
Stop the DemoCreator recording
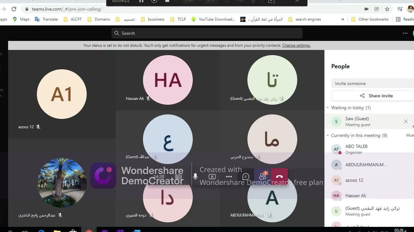167,1
